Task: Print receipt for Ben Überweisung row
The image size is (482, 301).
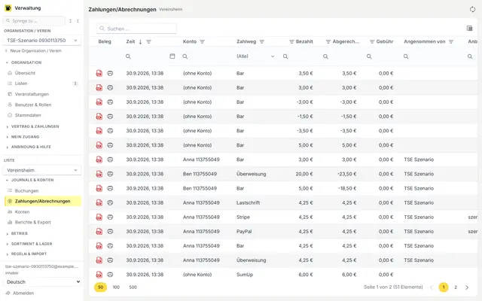Action: [110, 174]
